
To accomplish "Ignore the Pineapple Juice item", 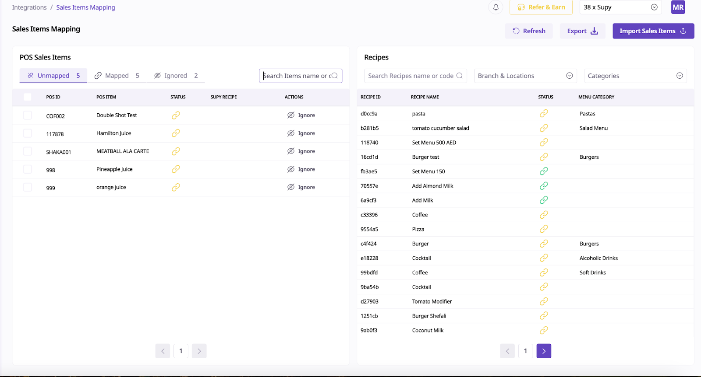I will tap(301, 169).
